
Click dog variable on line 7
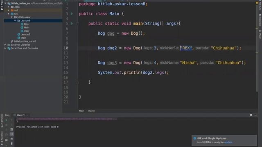111,33
